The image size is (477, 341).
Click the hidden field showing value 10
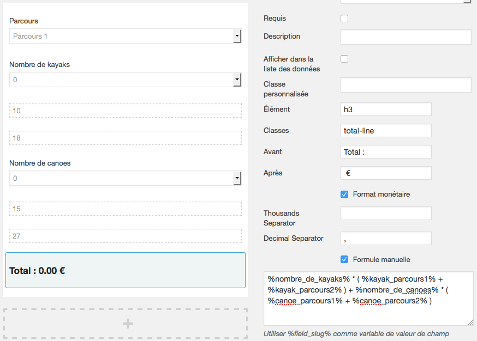(x=126, y=111)
